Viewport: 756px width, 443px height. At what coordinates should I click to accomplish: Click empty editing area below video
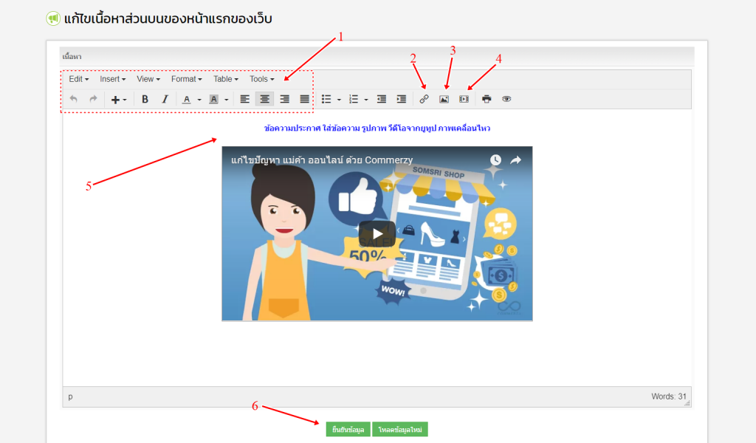[x=377, y=354]
